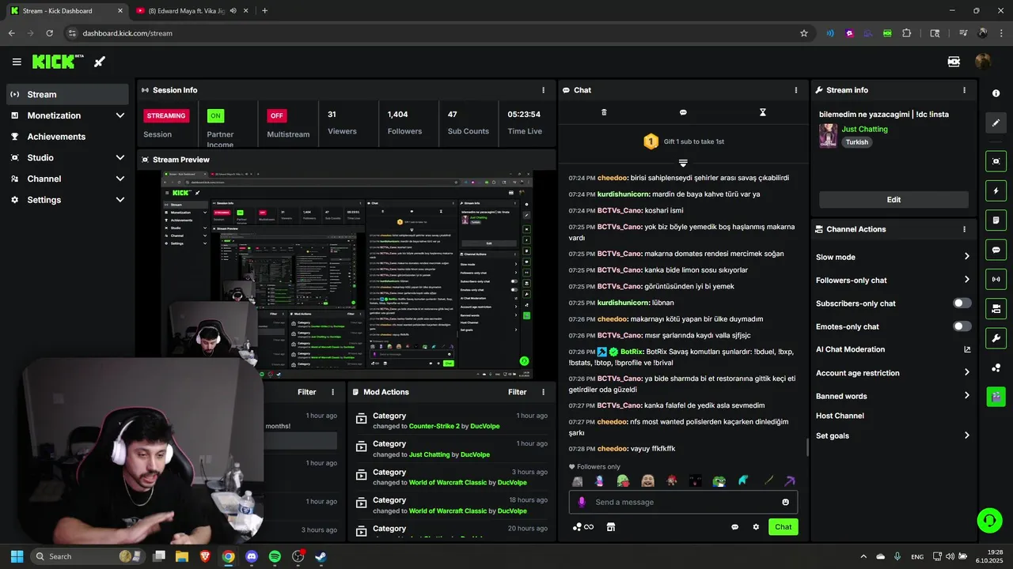Open the Windows Start menu
The width and height of the screenshot is (1013, 569).
pyautogui.click(x=17, y=556)
